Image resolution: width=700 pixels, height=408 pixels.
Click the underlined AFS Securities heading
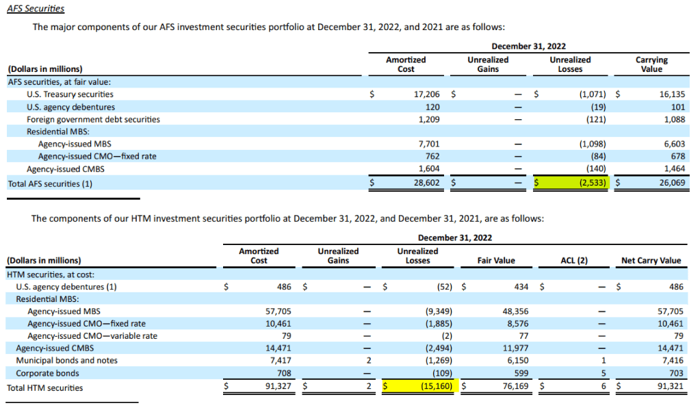click(x=36, y=9)
